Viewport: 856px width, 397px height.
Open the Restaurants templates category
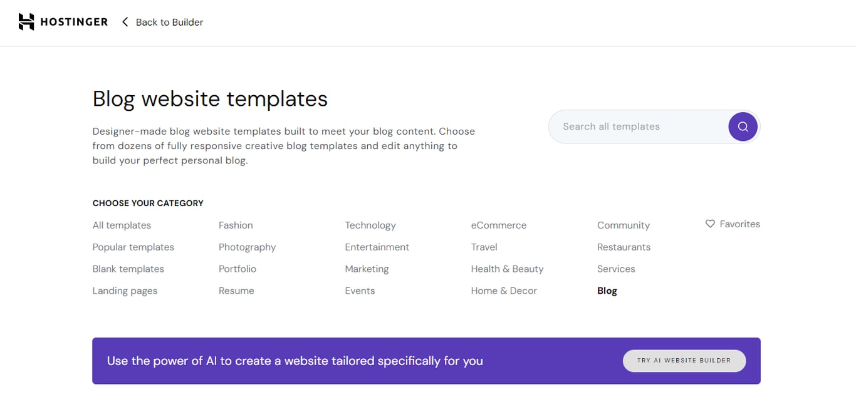tap(624, 247)
